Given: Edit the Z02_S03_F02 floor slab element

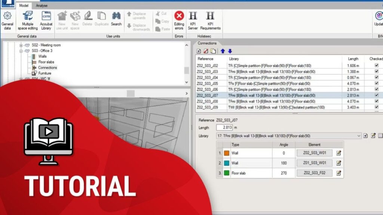Looking at the screenshot, I should point(339,173).
